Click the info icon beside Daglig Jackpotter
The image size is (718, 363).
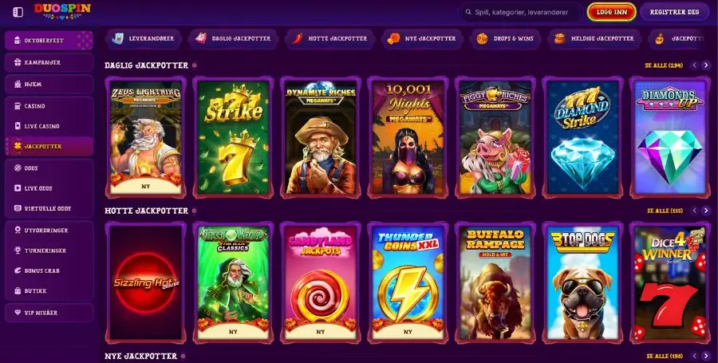pyautogui.click(x=194, y=65)
